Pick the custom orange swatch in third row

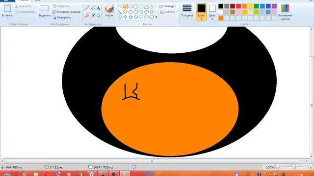point(221,18)
